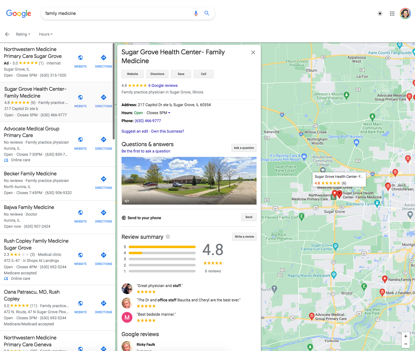Click the Send to your phone icon
Viewport: 415px width, 351px height.
(x=123, y=218)
